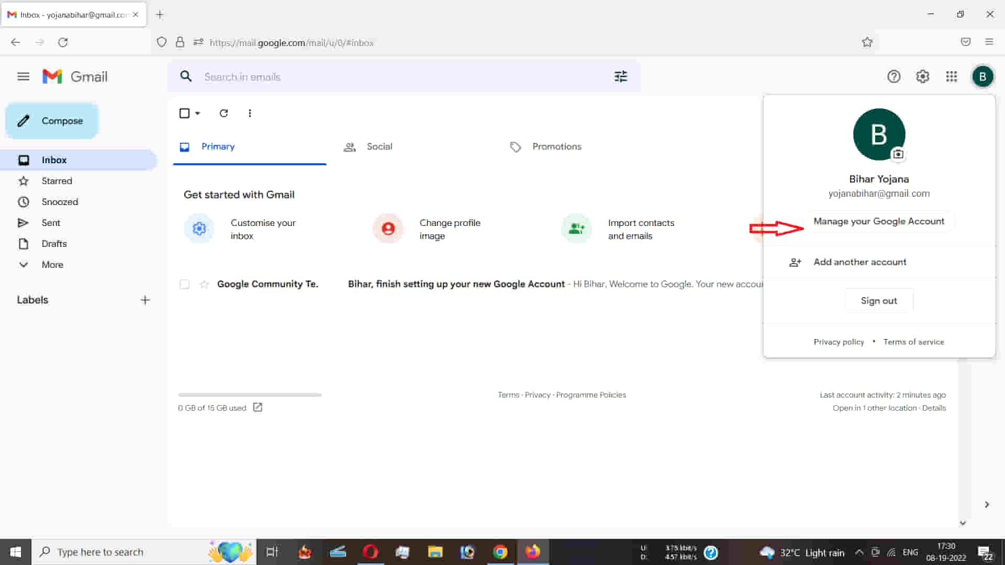
Task: Open storage management external link icon
Action: [x=258, y=407]
